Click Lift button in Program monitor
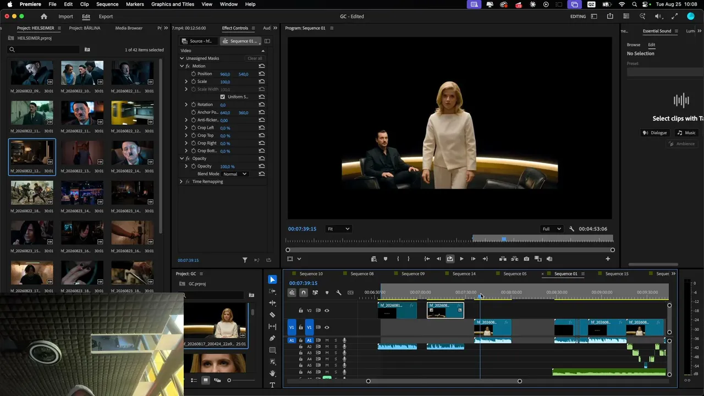The image size is (704, 396). (503, 259)
